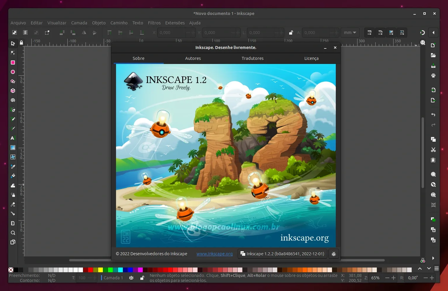Open the www.inkscape.org link
Screen dimensions: 448x291
(x=214, y=254)
